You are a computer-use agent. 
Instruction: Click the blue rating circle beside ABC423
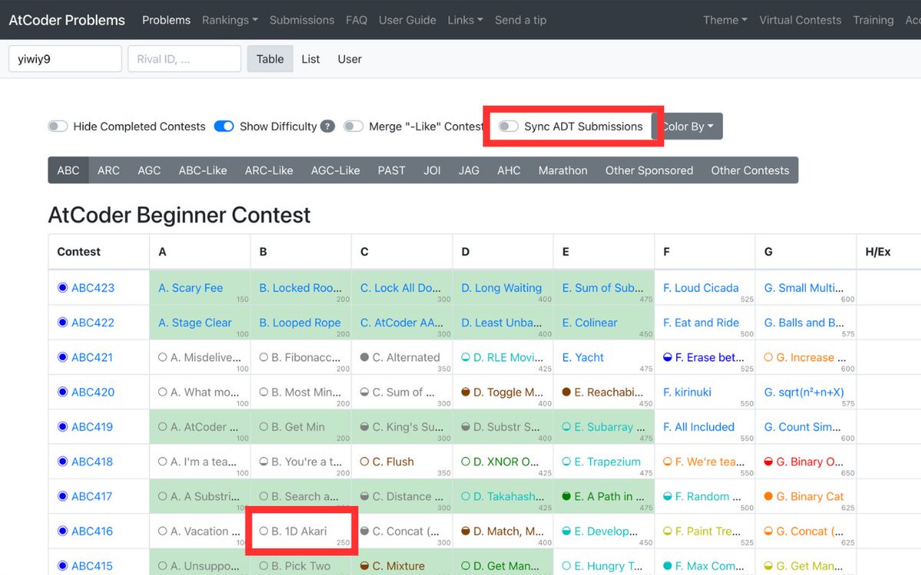coord(63,288)
